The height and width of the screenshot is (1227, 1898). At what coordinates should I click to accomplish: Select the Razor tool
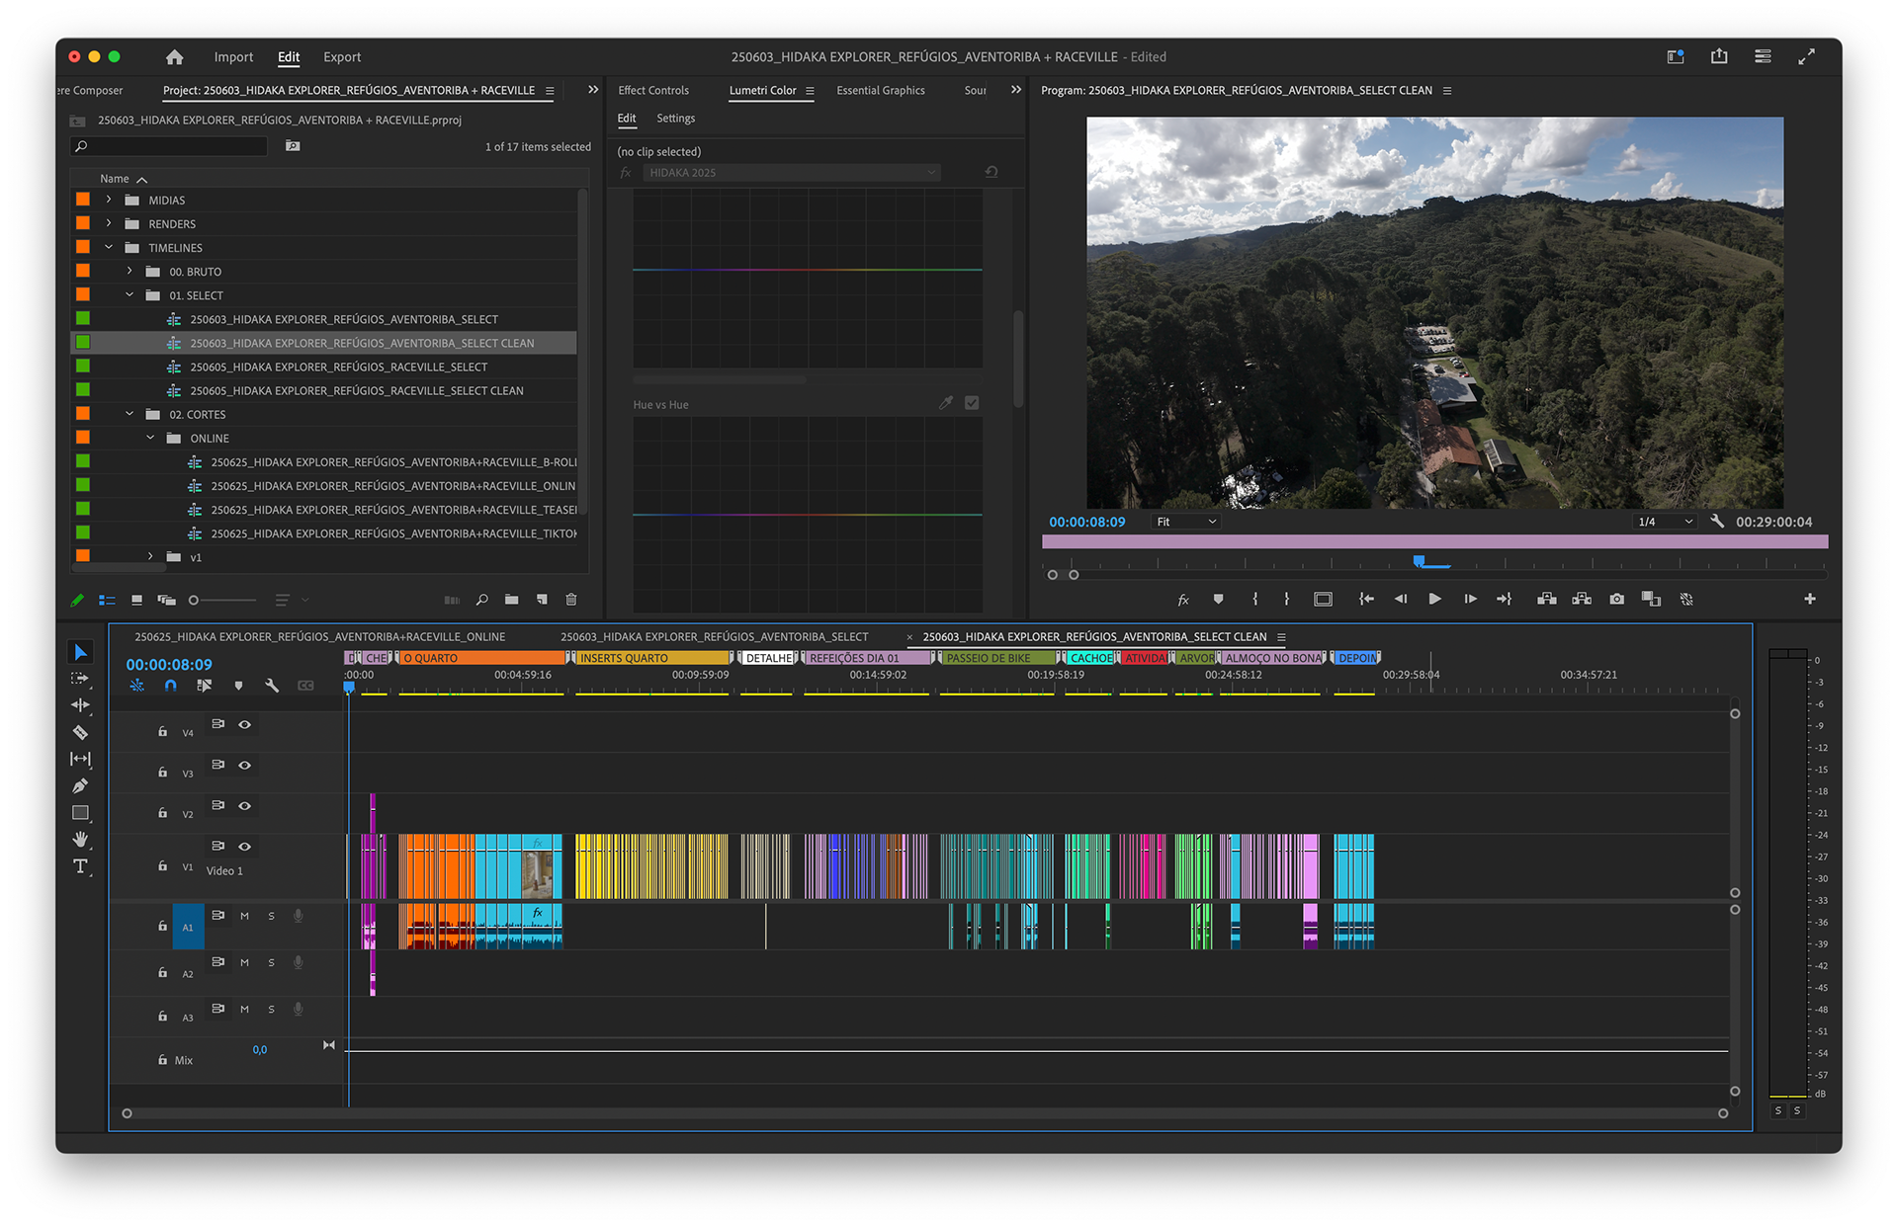click(80, 732)
